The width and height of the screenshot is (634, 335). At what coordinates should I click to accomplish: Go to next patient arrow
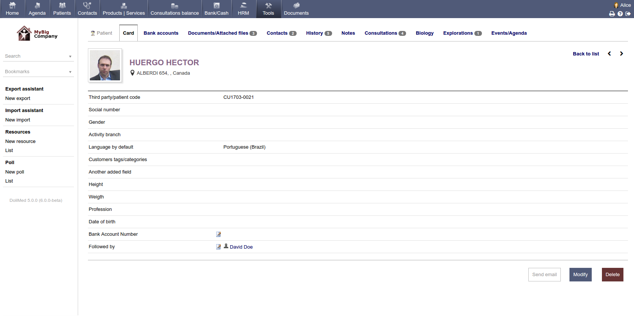pyautogui.click(x=622, y=54)
